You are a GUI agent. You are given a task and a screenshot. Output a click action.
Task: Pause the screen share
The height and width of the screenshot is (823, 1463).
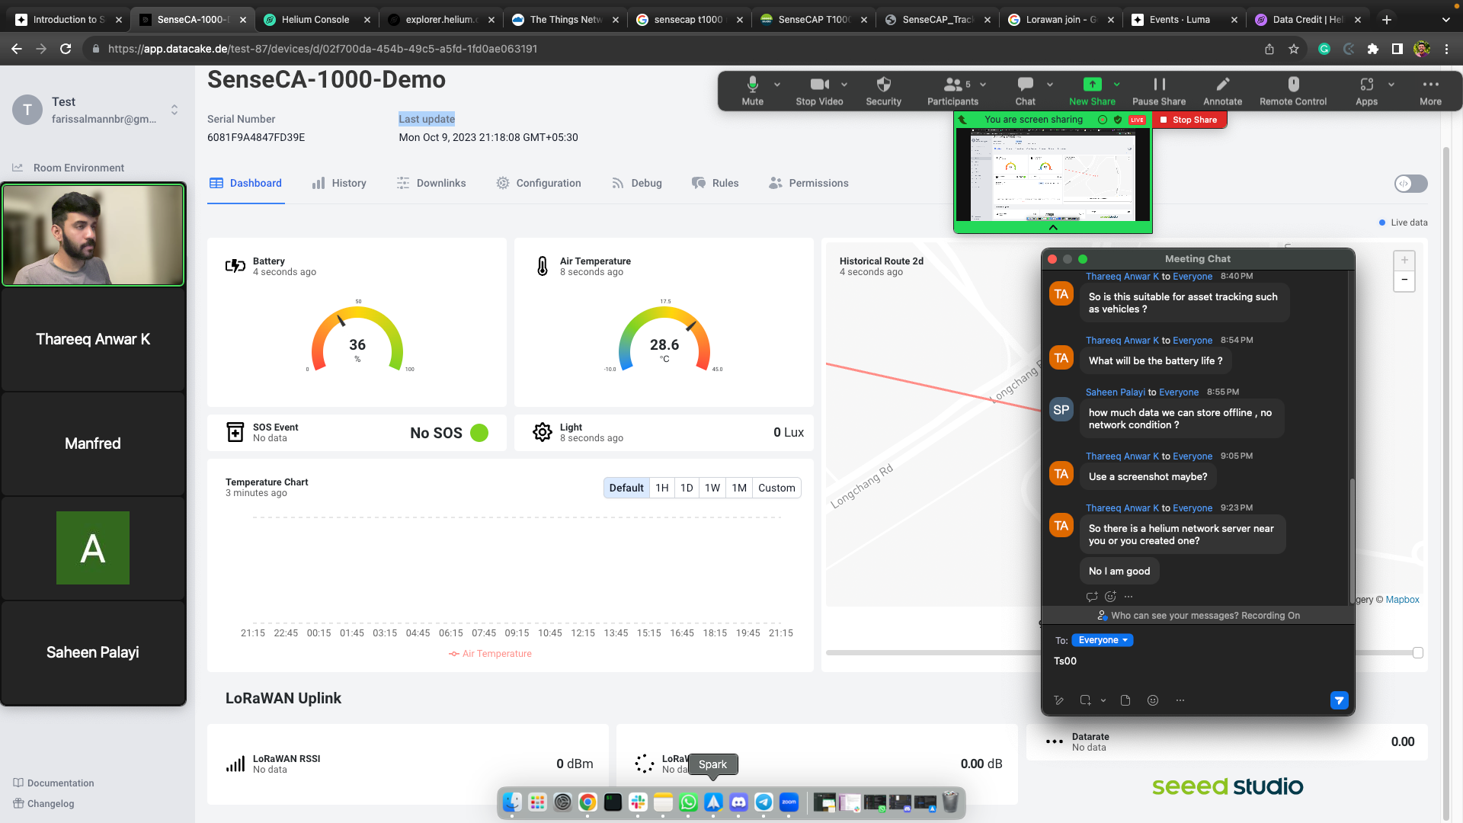tap(1158, 91)
